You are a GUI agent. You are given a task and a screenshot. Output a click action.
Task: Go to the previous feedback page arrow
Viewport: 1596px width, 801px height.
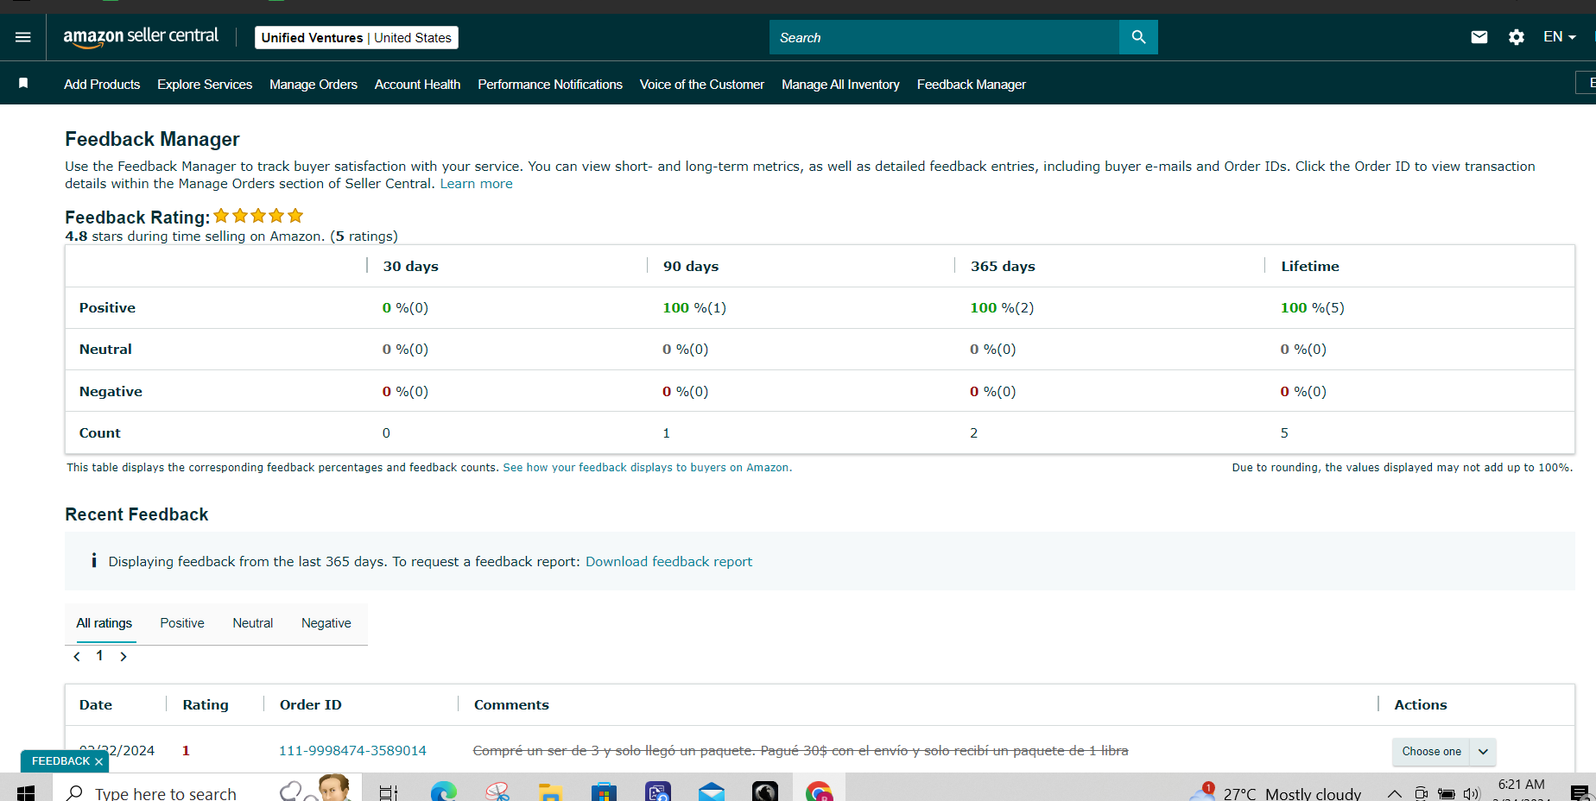(x=77, y=657)
